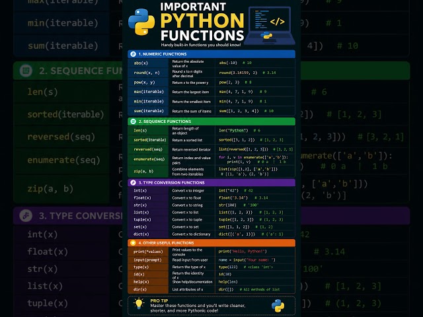Click the 'type(123)' example
This screenshot has width=423, height=317.
[x=228, y=267]
